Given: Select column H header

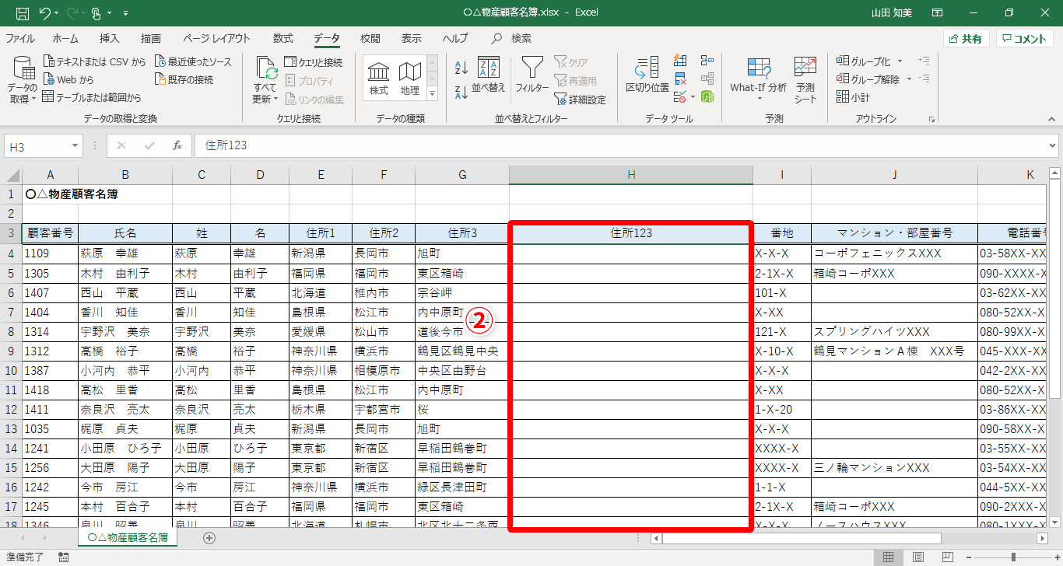Looking at the screenshot, I should [x=631, y=175].
